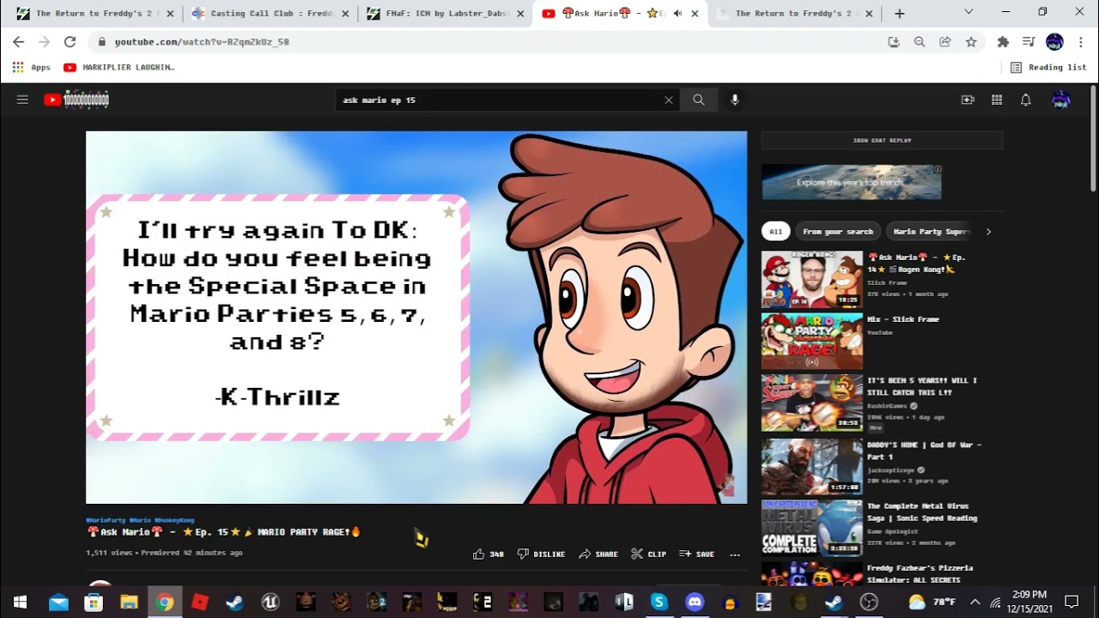Open the YouTube guide hamburger menu

[x=22, y=100]
